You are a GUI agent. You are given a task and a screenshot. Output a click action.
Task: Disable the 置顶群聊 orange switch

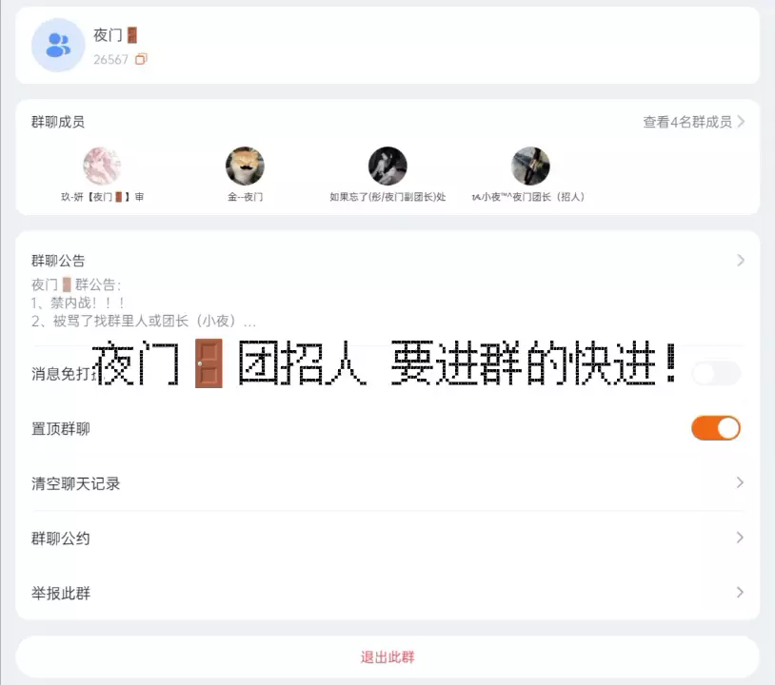(716, 428)
